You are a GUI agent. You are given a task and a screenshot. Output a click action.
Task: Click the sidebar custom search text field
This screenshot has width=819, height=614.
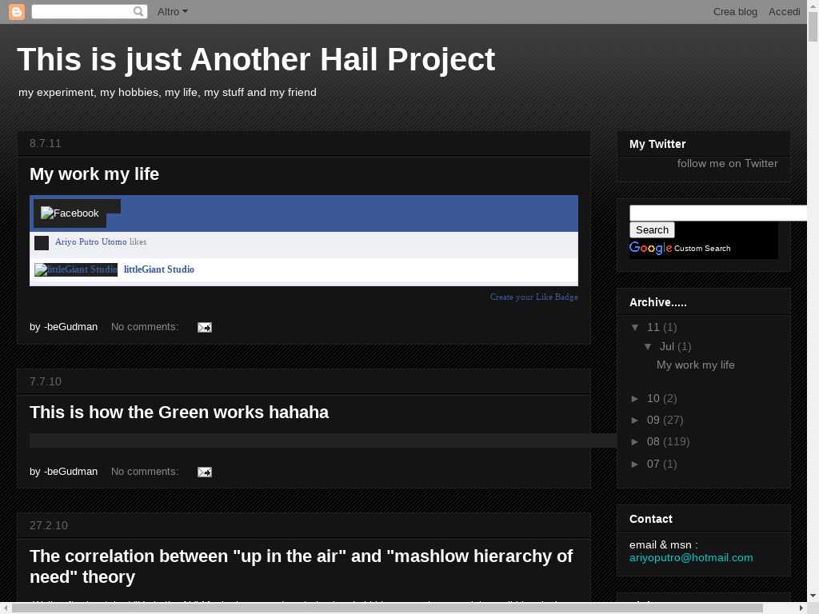pyautogui.click(x=717, y=213)
